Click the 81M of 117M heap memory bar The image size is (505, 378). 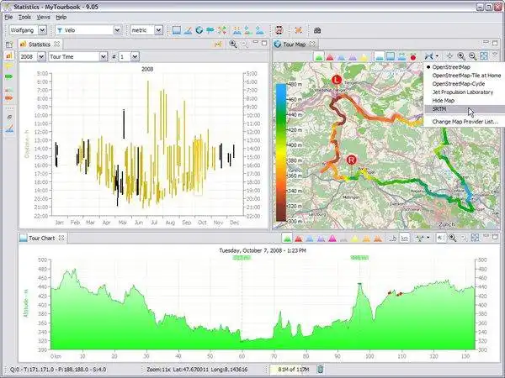(x=293, y=370)
